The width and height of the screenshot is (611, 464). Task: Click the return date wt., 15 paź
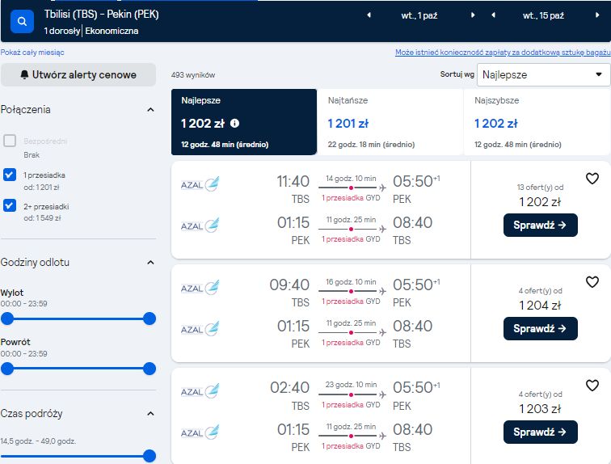[543, 15]
